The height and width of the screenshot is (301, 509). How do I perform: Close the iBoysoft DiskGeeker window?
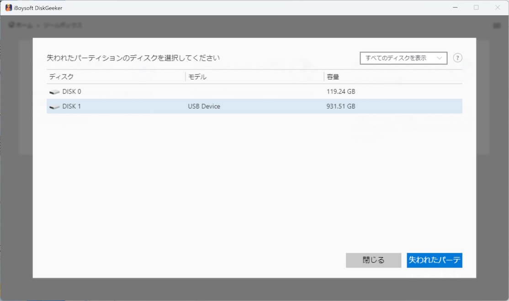pyautogui.click(x=497, y=7)
